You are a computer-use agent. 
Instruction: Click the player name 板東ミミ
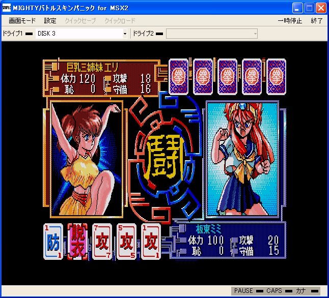coord(209,229)
